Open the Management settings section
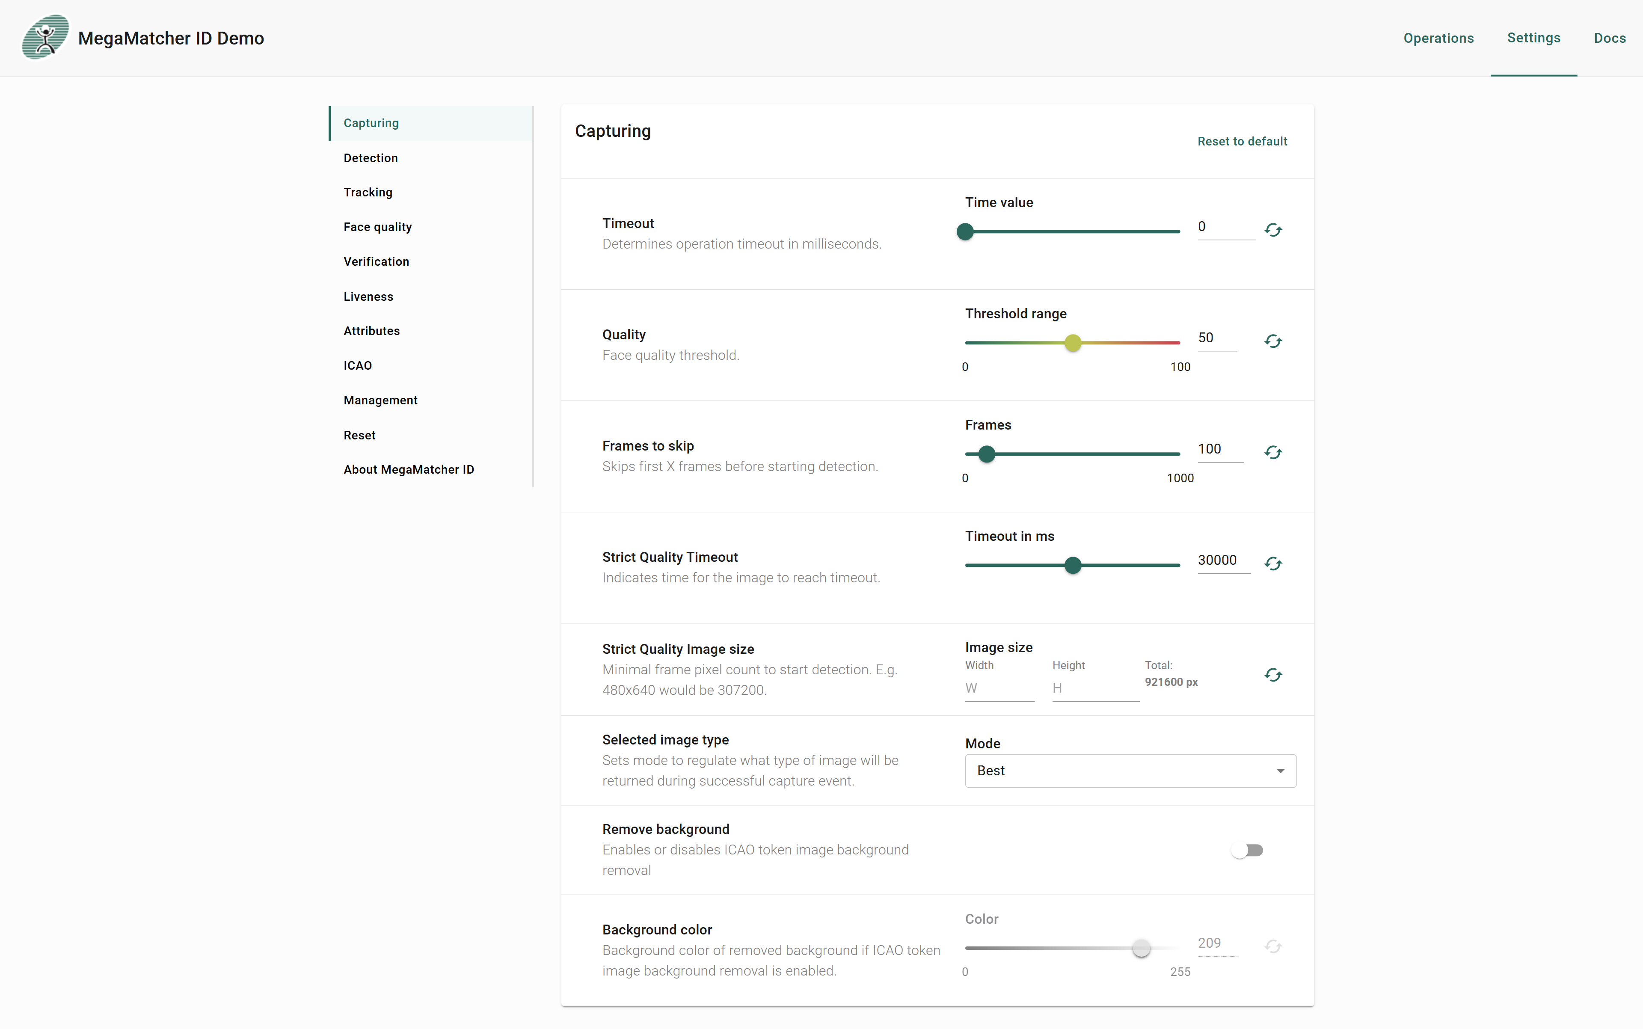 432,401
